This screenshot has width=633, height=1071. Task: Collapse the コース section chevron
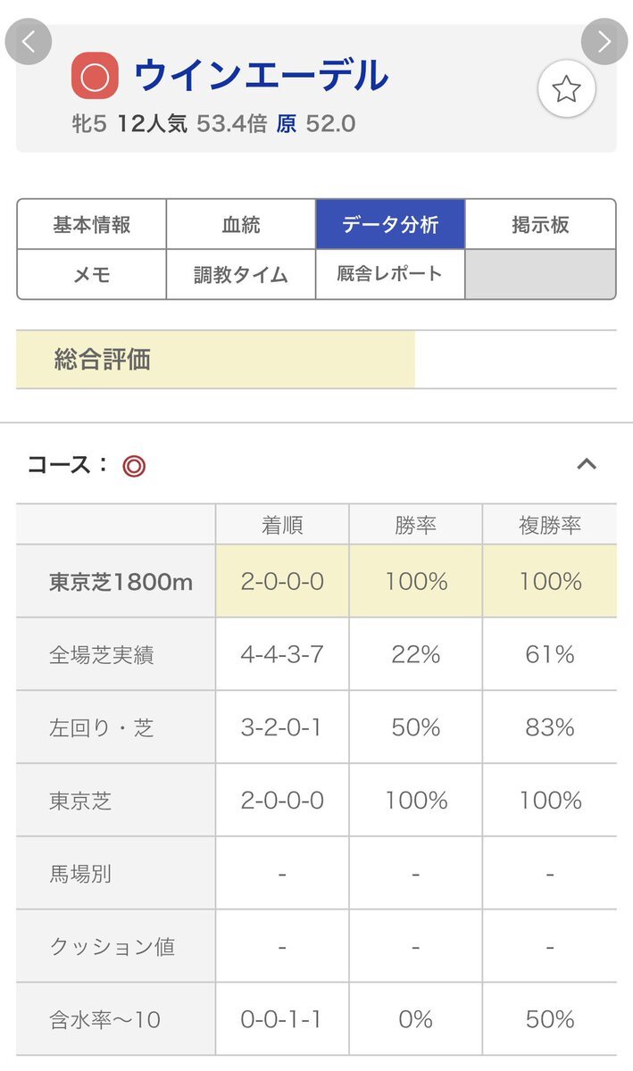tap(587, 464)
